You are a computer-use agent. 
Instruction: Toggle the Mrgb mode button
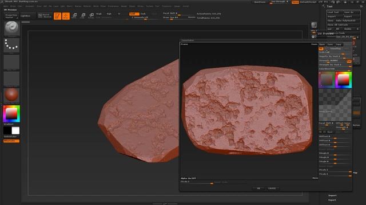click(99, 14)
